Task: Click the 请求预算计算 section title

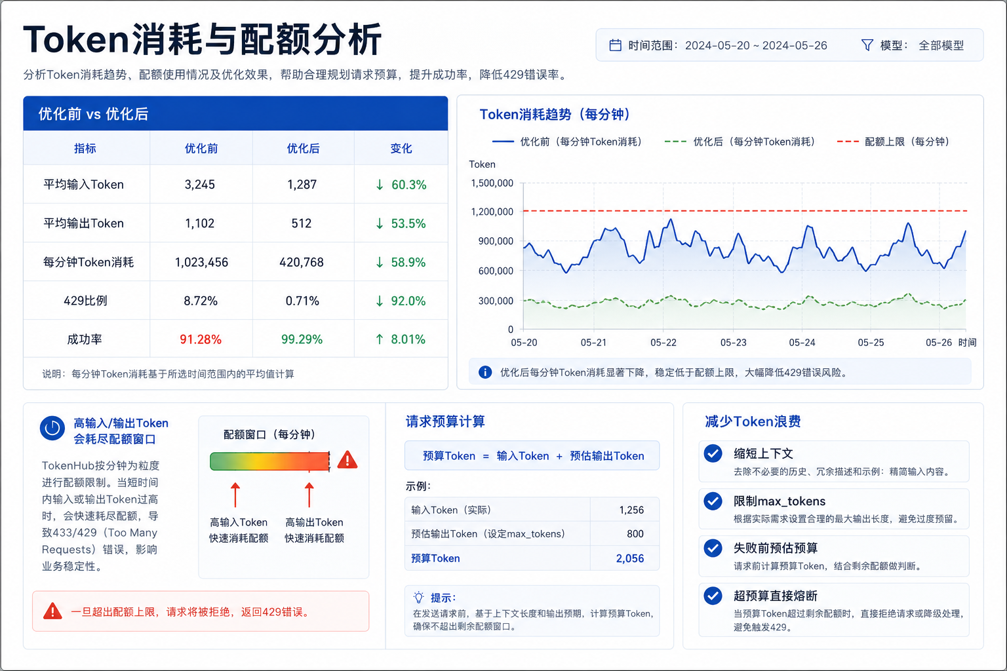Action: click(x=445, y=421)
